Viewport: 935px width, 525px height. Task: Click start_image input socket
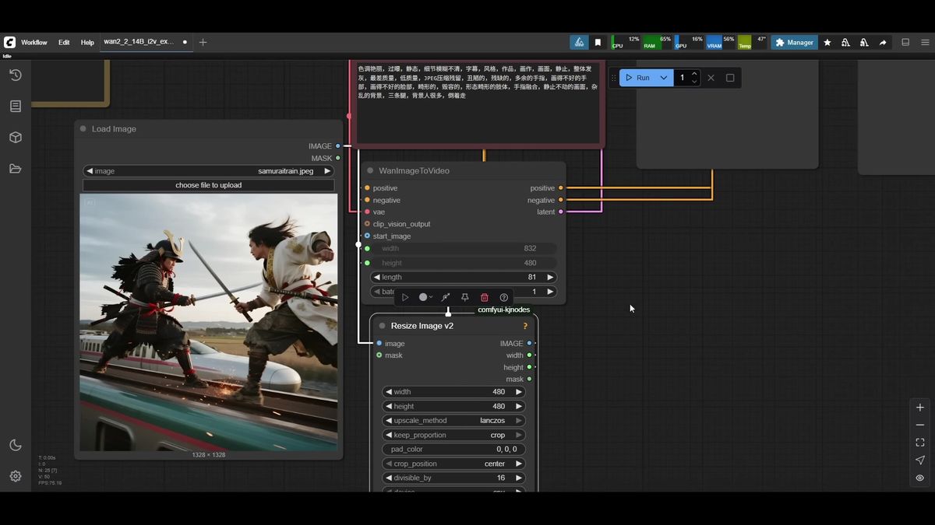[367, 236]
